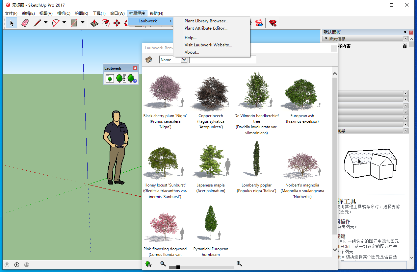Select the Rectangle shape tool

point(74,23)
